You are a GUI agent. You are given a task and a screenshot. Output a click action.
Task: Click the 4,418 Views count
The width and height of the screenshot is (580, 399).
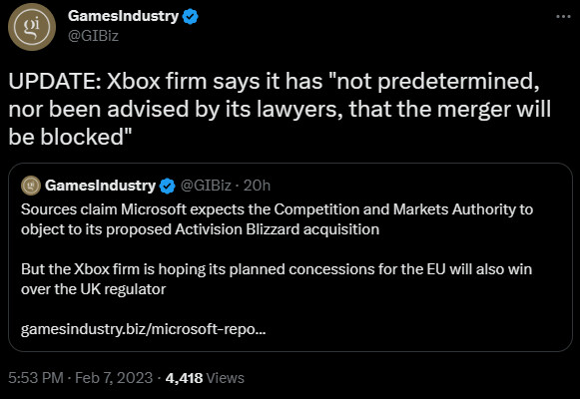click(x=205, y=378)
